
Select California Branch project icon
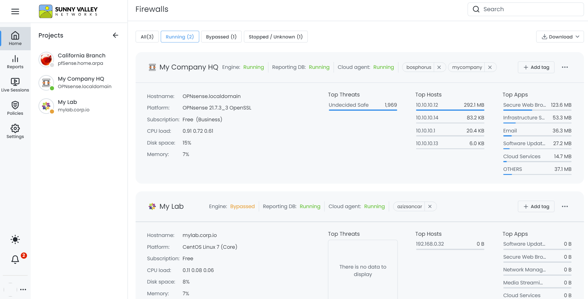click(x=46, y=59)
